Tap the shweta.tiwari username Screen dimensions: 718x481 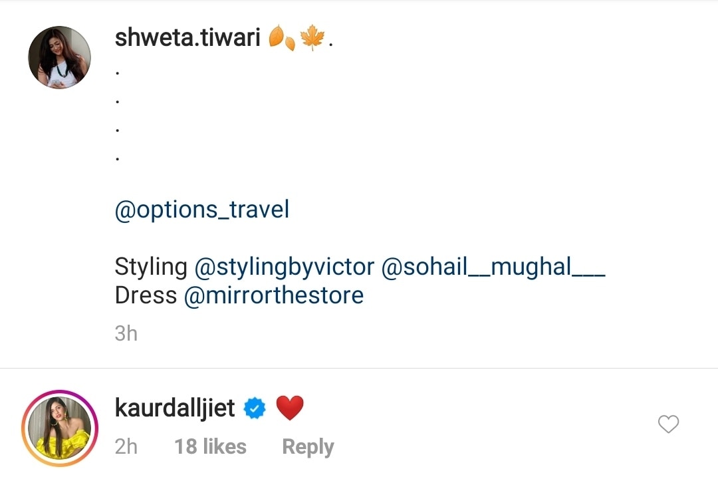point(187,37)
